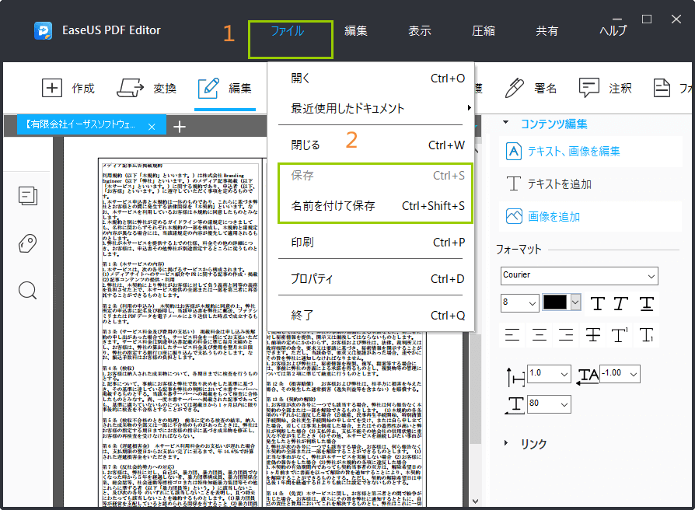Open a new document tab with plus sign
This screenshot has width=695, height=510.
(180, 125)
